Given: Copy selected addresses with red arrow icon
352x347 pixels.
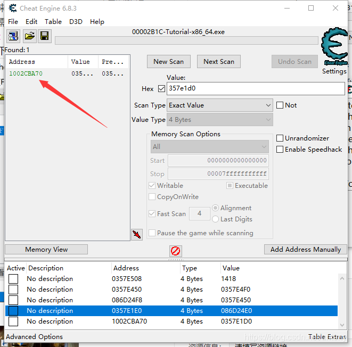Looking at the screenshot, I should click(137, 234).
